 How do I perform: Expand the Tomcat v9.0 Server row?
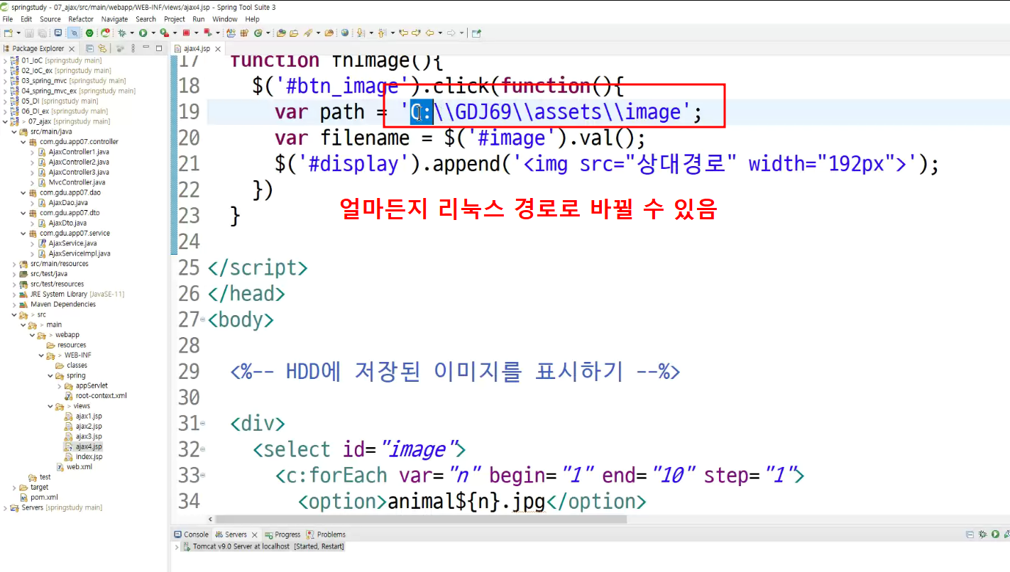pyautogui.click(x=177, y=546)
